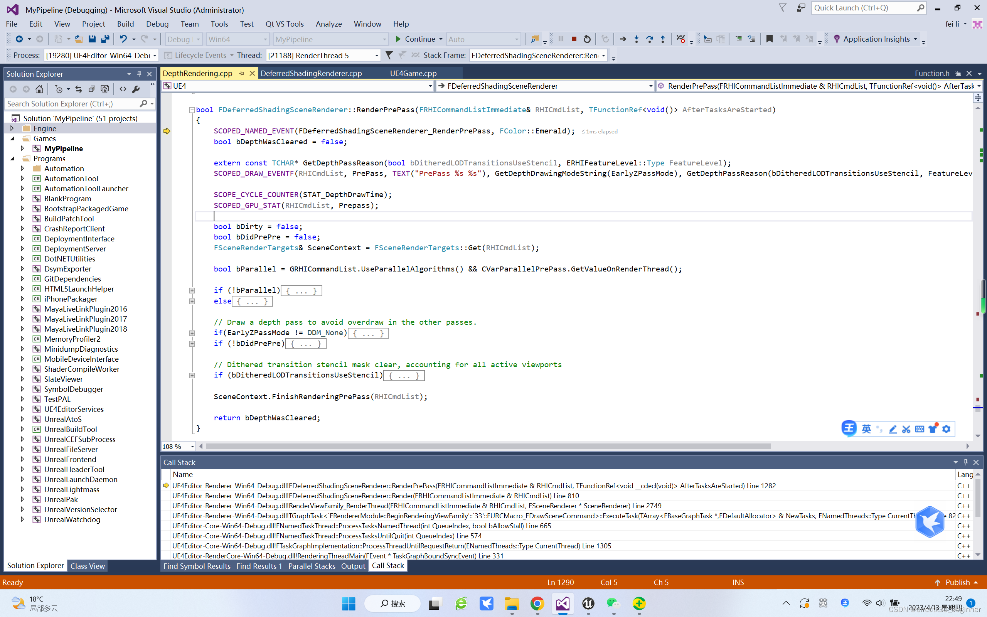987x617 pixels.
Task: Open the Debug menu
Action: (157, 24)
